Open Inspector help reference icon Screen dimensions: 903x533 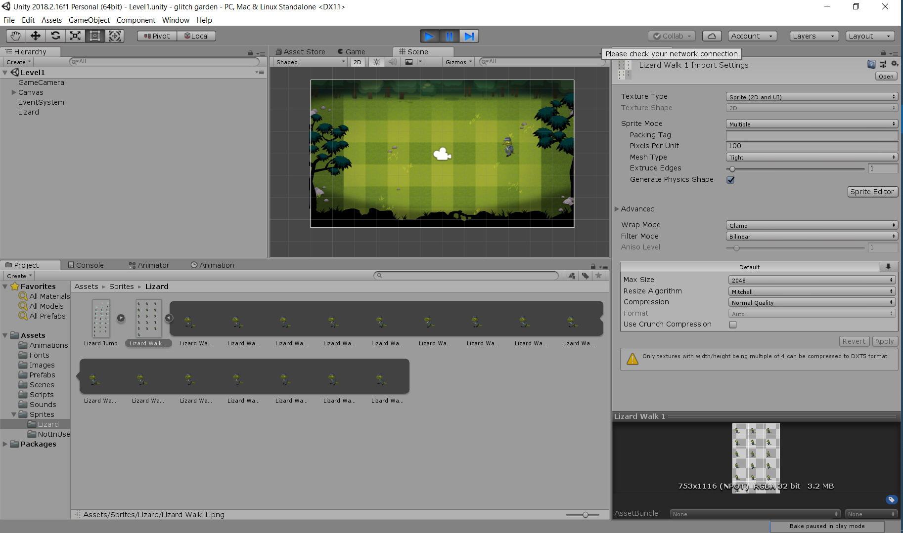click(x=871, y=64)
